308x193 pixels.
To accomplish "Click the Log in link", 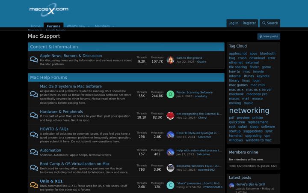I will pyautogui.click(x=233, y=23).
